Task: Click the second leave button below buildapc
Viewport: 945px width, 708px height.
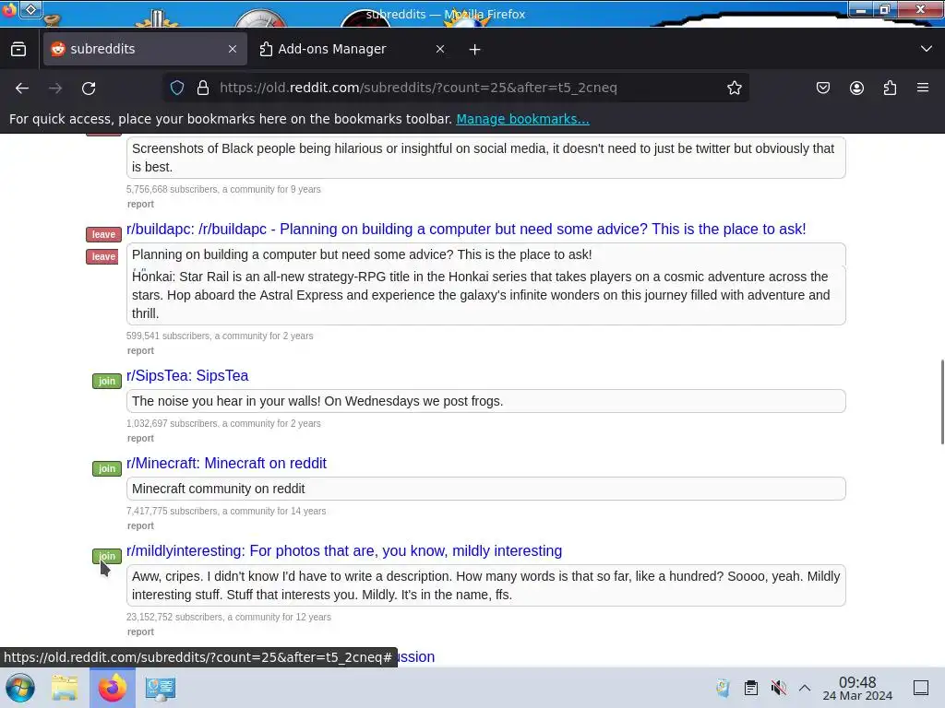Action: click(102, 256)
